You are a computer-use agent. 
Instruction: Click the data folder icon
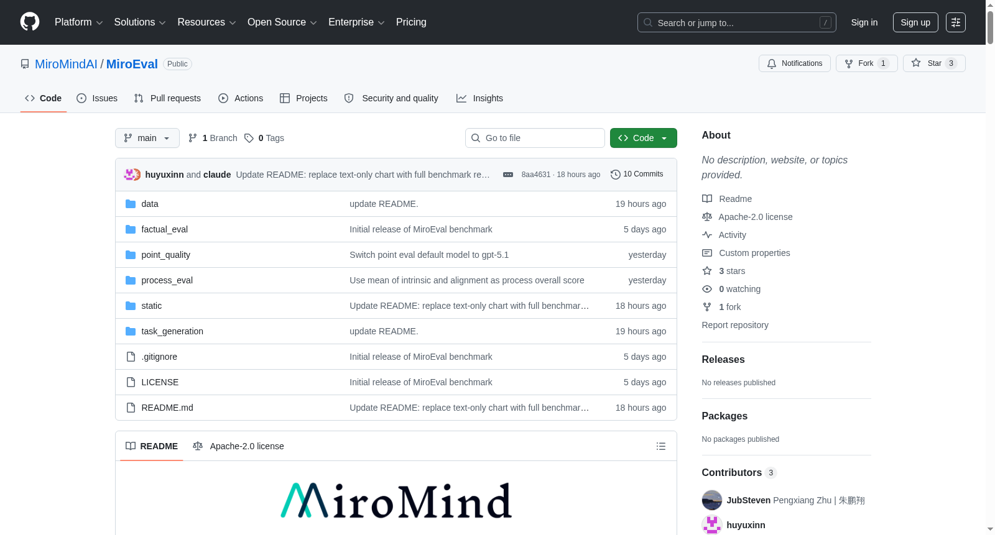click(x=131, y=204)
